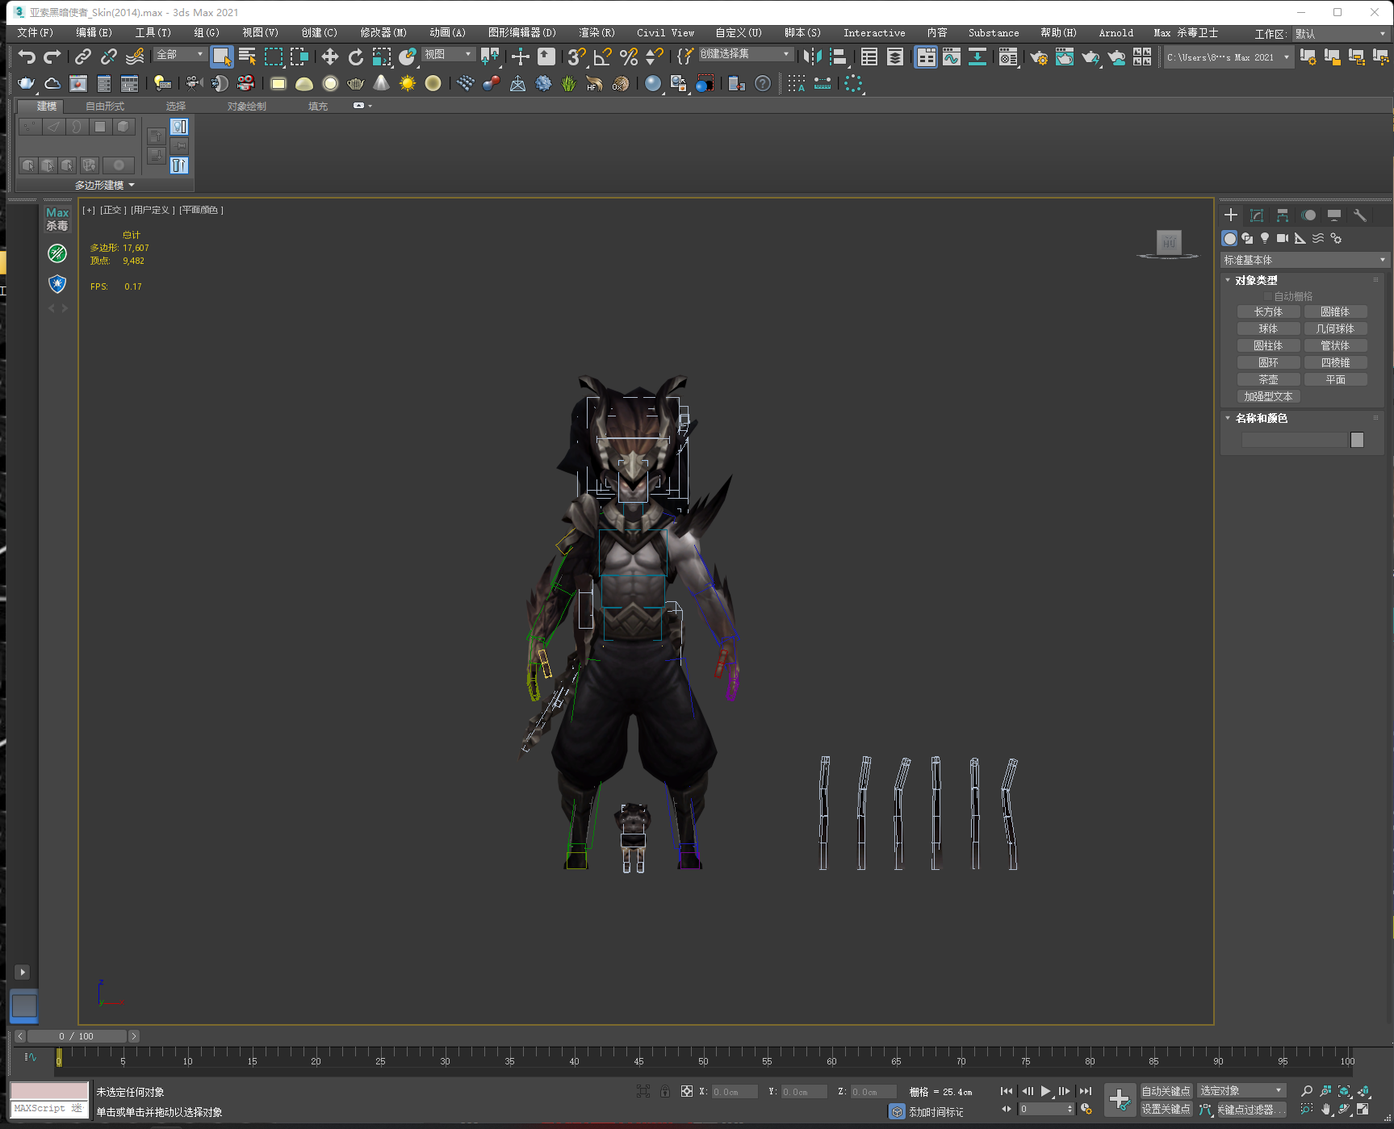This screenshot has width=1394, height=1129.
Task: Select the Pan View hand tool
Action: click(x=1325, y=1110)
